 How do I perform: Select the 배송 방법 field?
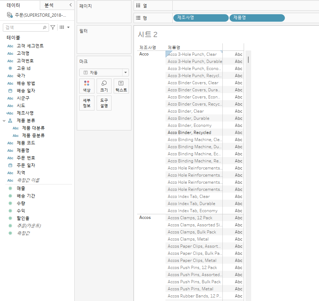tap(26, 83)
